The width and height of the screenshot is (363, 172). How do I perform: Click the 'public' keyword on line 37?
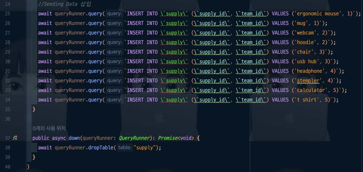click(41, 138)
